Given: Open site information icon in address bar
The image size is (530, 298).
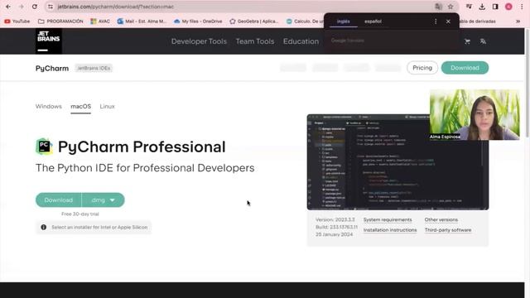Looking at the screenshot, I should (x=51, y=7).
